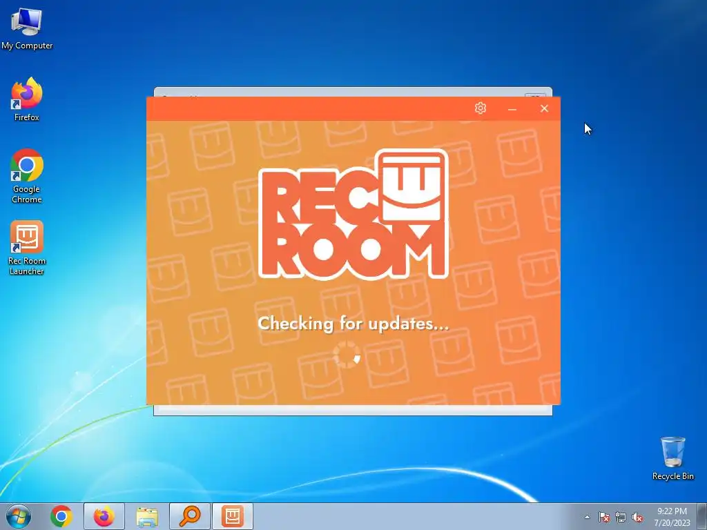This screenshot has height=530, width=707.
Task: Open the clock showing 9:22 PM
Action: pyautogui.click(x=672, y=517)
